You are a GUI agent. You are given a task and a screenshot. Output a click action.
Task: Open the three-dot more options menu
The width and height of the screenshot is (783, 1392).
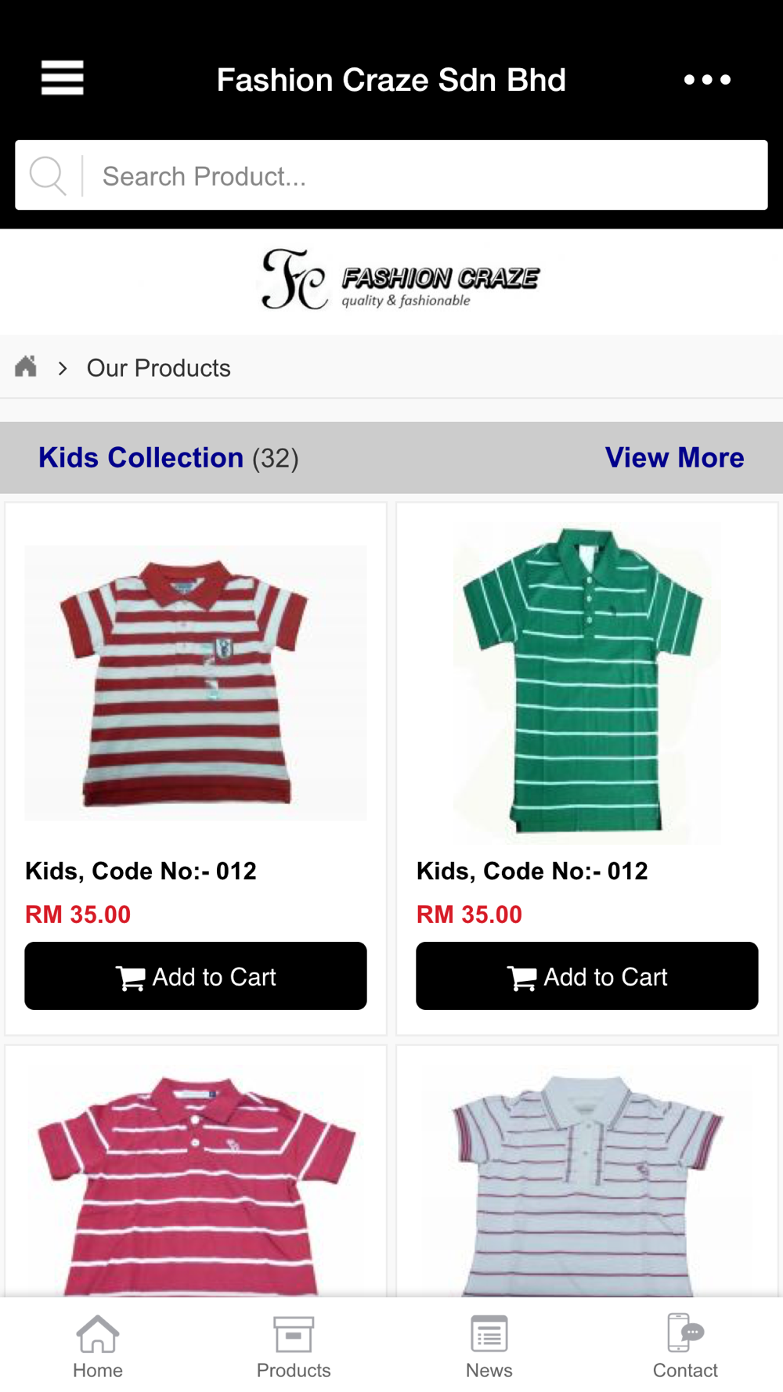(707, 80)
